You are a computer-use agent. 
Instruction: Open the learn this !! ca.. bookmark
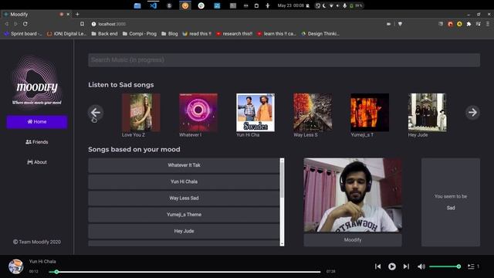click(276, 34)
